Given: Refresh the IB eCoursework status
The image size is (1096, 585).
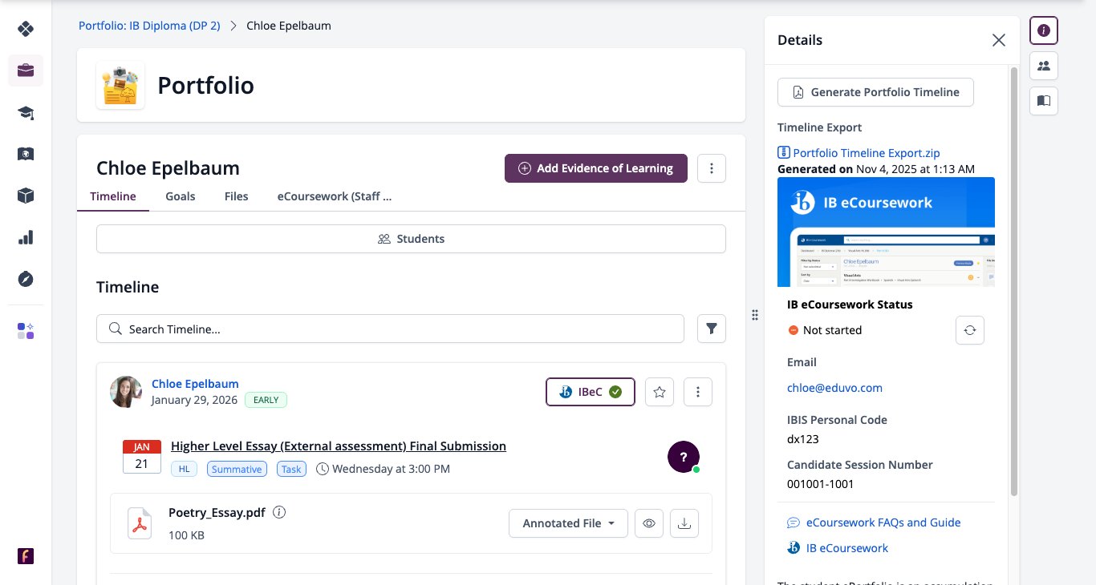Looking at the screenshot, I should click(969, 330).
